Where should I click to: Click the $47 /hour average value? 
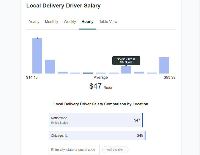101,86
